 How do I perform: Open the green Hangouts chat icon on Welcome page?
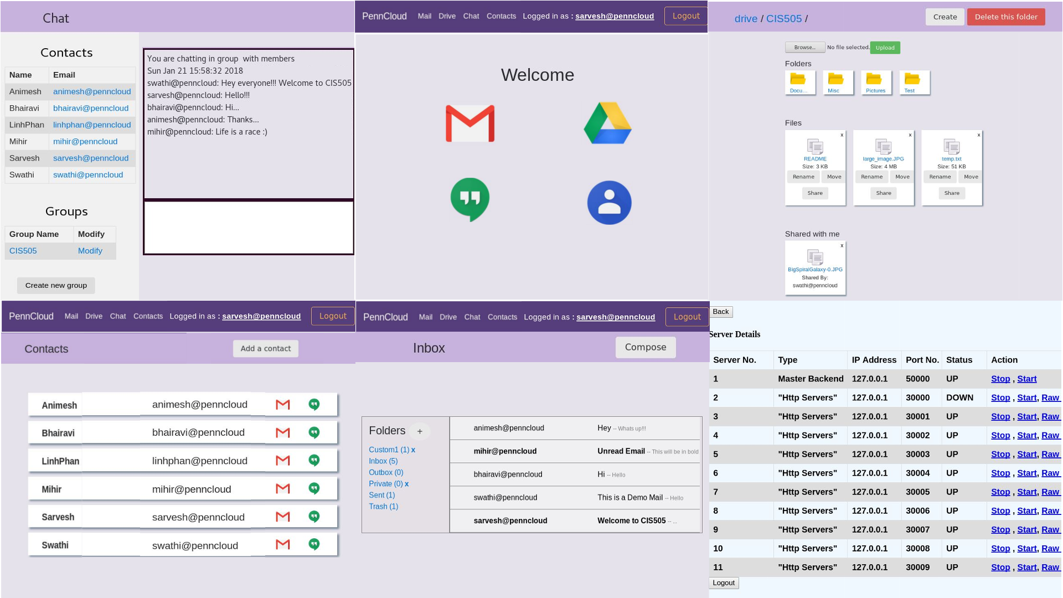point(470,199)
